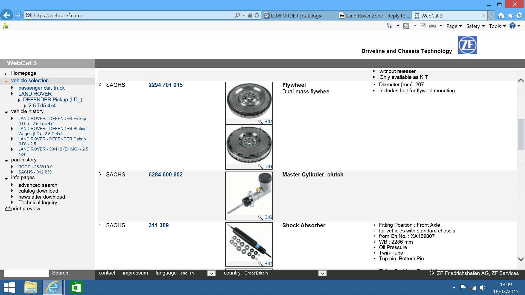Viewport: 525px width, 295px height.
Task: Click the network signal tray icon
Action: [x=473, y=288]
